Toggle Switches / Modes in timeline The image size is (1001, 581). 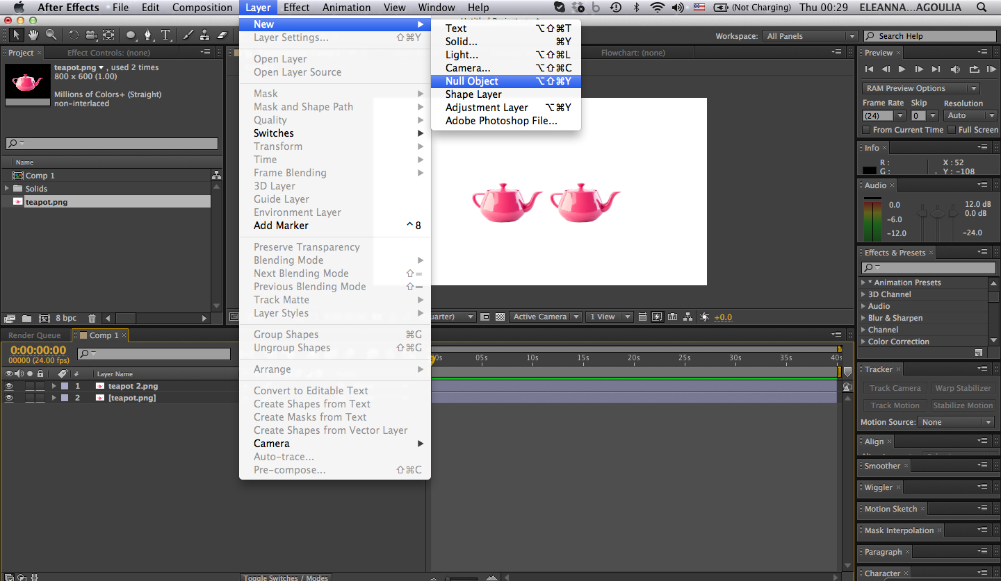point(286,577)
